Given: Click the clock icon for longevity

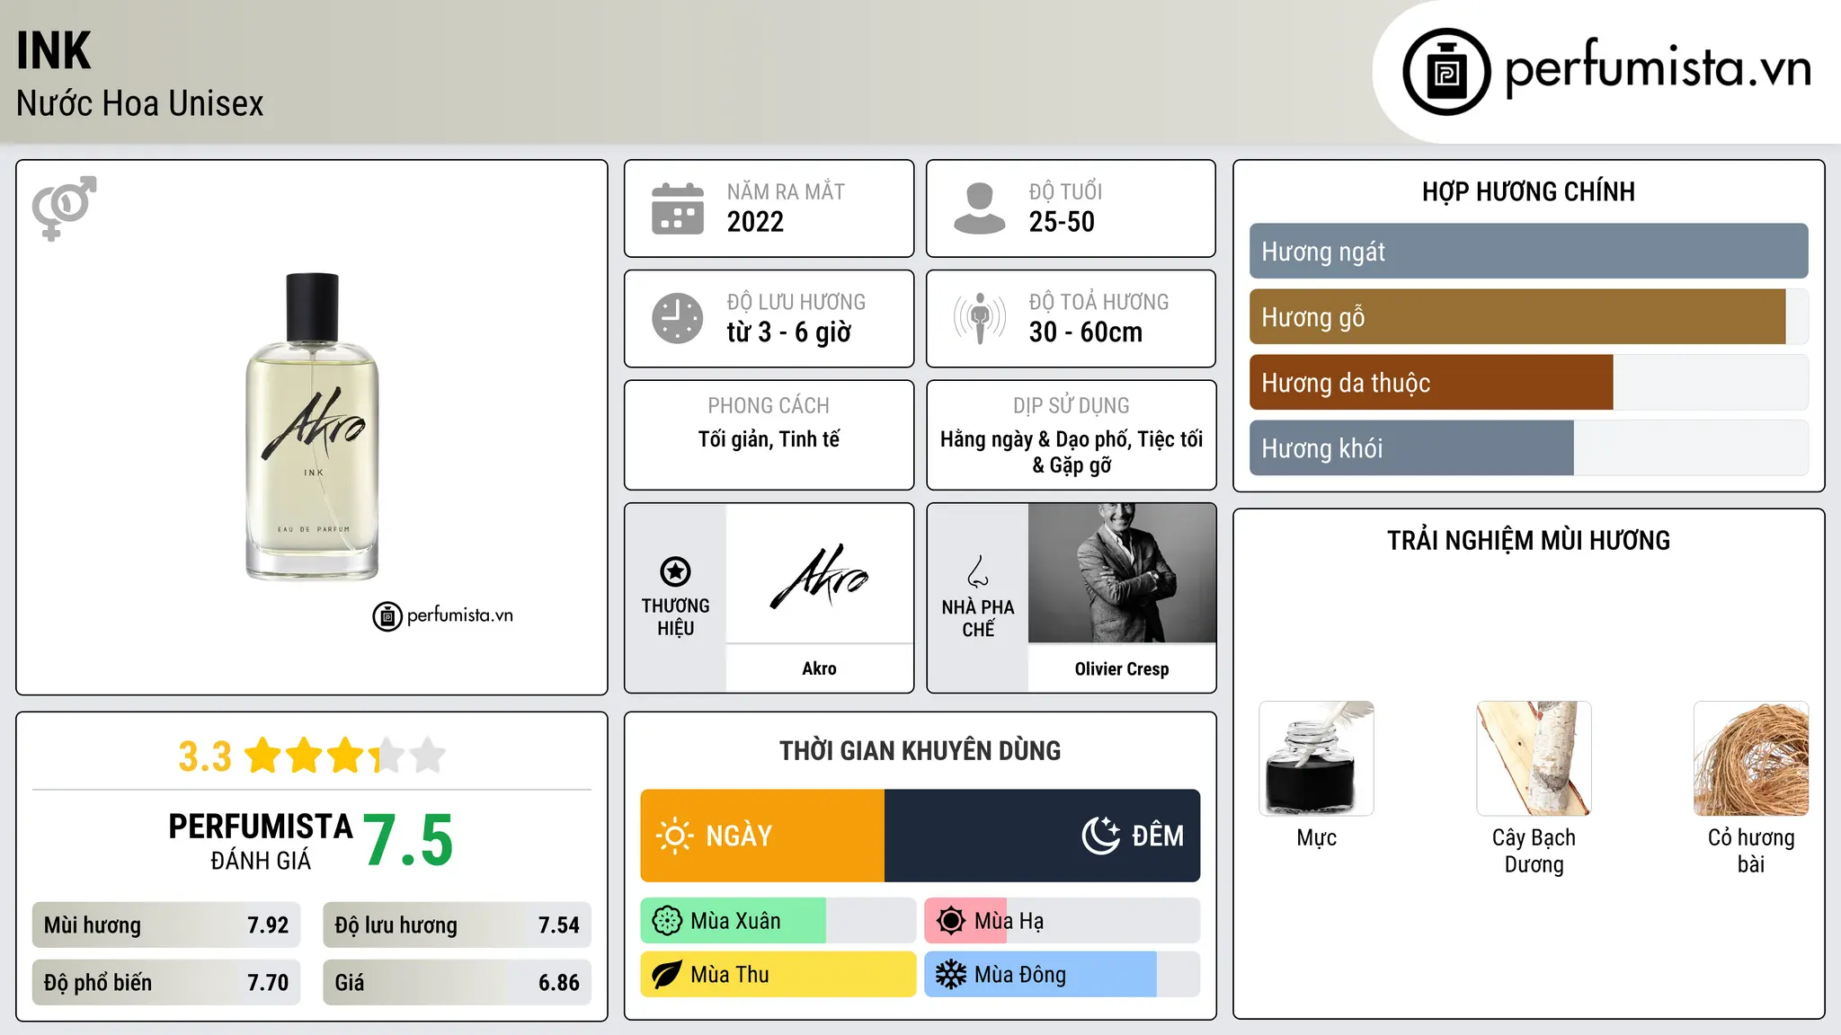Looking at the screenshot, I should 678,318.
